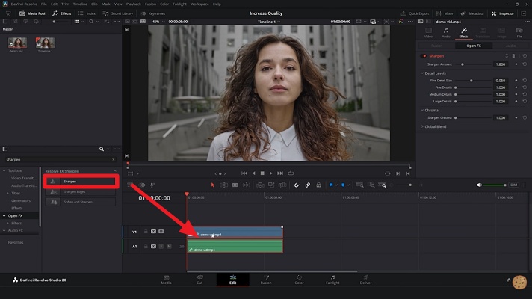Open the marker color dropdown arrow
532x299 pixels.
(348, 185)
